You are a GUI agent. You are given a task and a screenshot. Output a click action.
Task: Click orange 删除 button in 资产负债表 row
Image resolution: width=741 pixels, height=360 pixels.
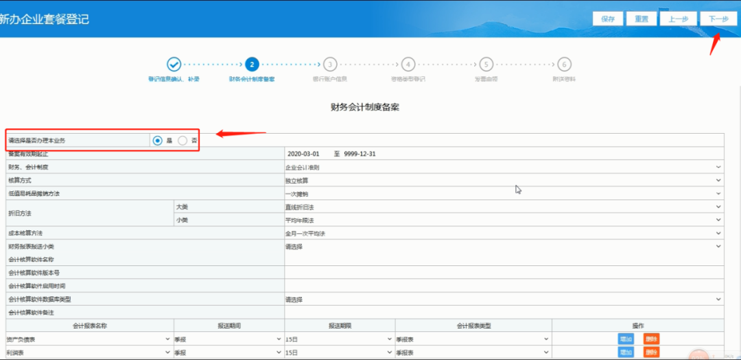651,339
